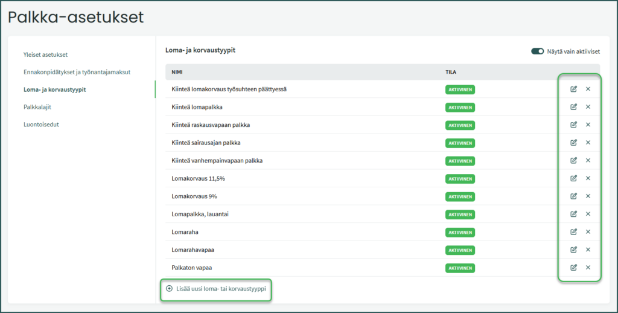This screenshot has height=313, width=618.
Task: Edit the Lomakorvaus 9% entry
Action: pos(573,196)
